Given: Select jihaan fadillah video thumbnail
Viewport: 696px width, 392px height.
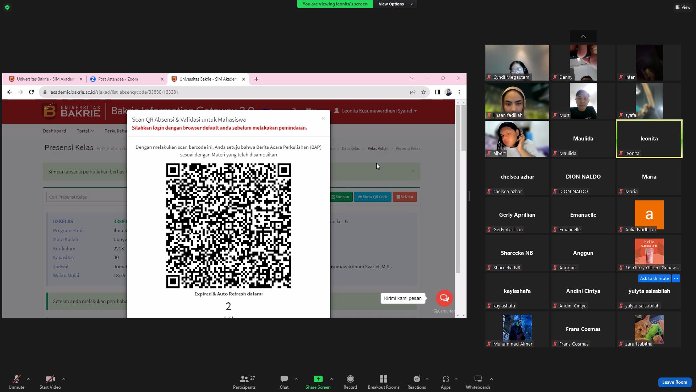Looking at the screenshot, I should tap(517, 101).
